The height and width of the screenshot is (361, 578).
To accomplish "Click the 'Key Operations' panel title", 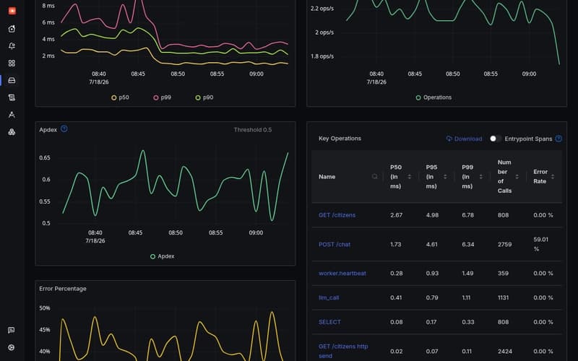I will pyautogui.click(x=340, y=139).
